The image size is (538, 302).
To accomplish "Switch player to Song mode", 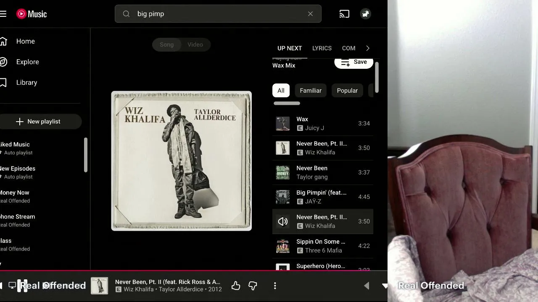I will click(x=166, y=44).
